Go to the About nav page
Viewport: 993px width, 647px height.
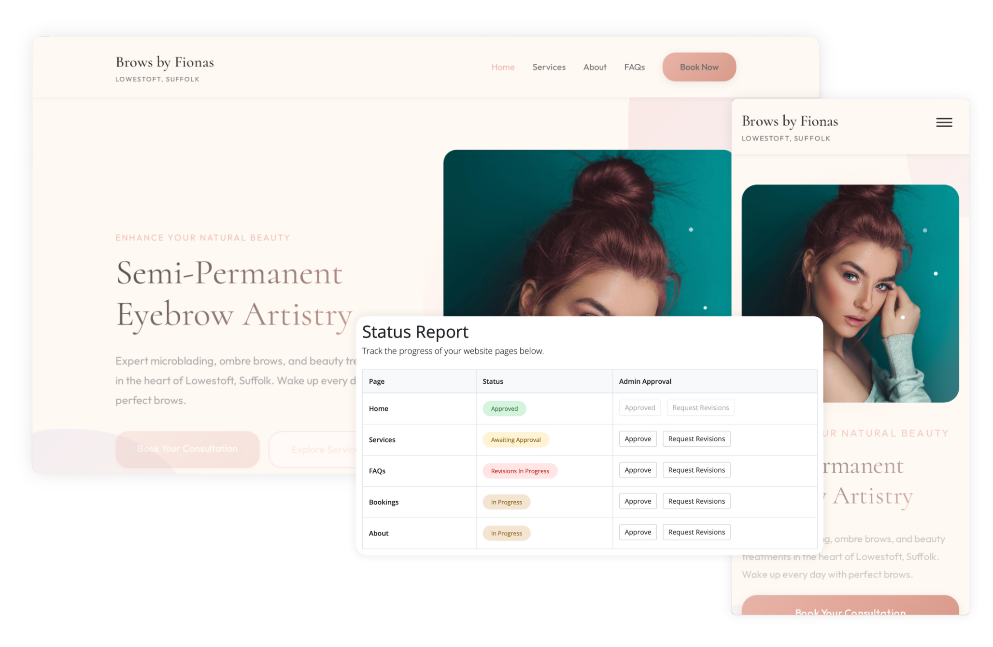click(595, 67)
